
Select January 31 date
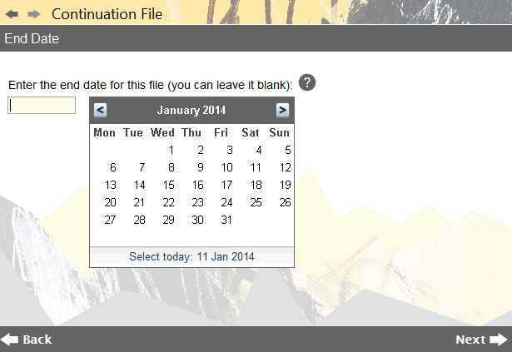coord(226,220)
